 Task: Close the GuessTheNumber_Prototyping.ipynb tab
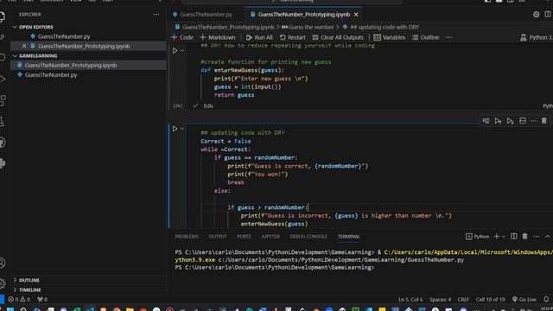click(x=356, y=15)
